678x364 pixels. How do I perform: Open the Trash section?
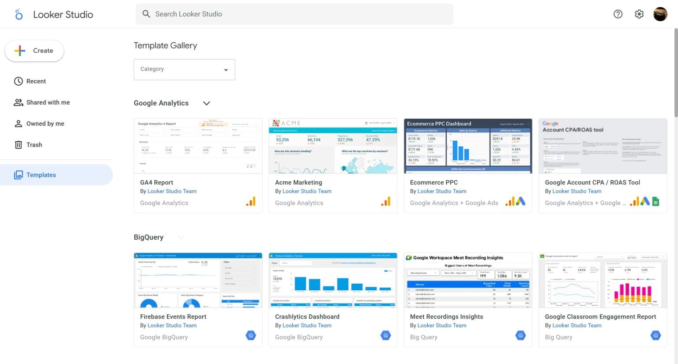(34, 145)
